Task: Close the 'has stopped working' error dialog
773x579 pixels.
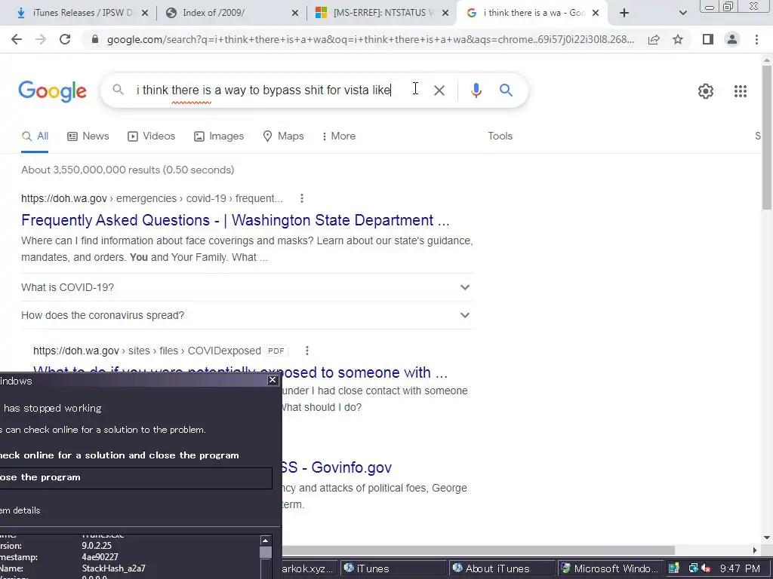Action: point(273,380)
